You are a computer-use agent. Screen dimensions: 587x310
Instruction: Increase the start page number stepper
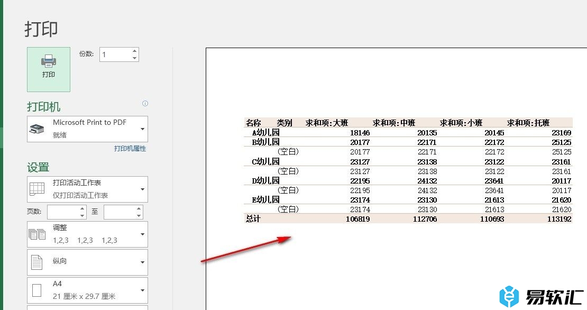82,208
